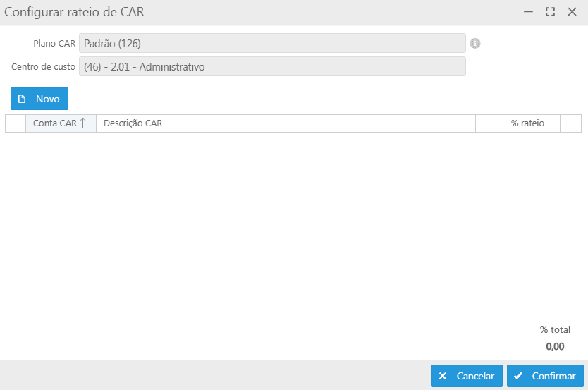The height and width of the screenshot is (390, 588).
Task: Click the Conta CAR column header text
Action: click(54, 123)
